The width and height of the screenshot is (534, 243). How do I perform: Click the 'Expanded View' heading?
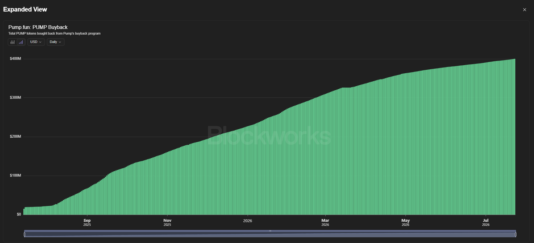25,9
